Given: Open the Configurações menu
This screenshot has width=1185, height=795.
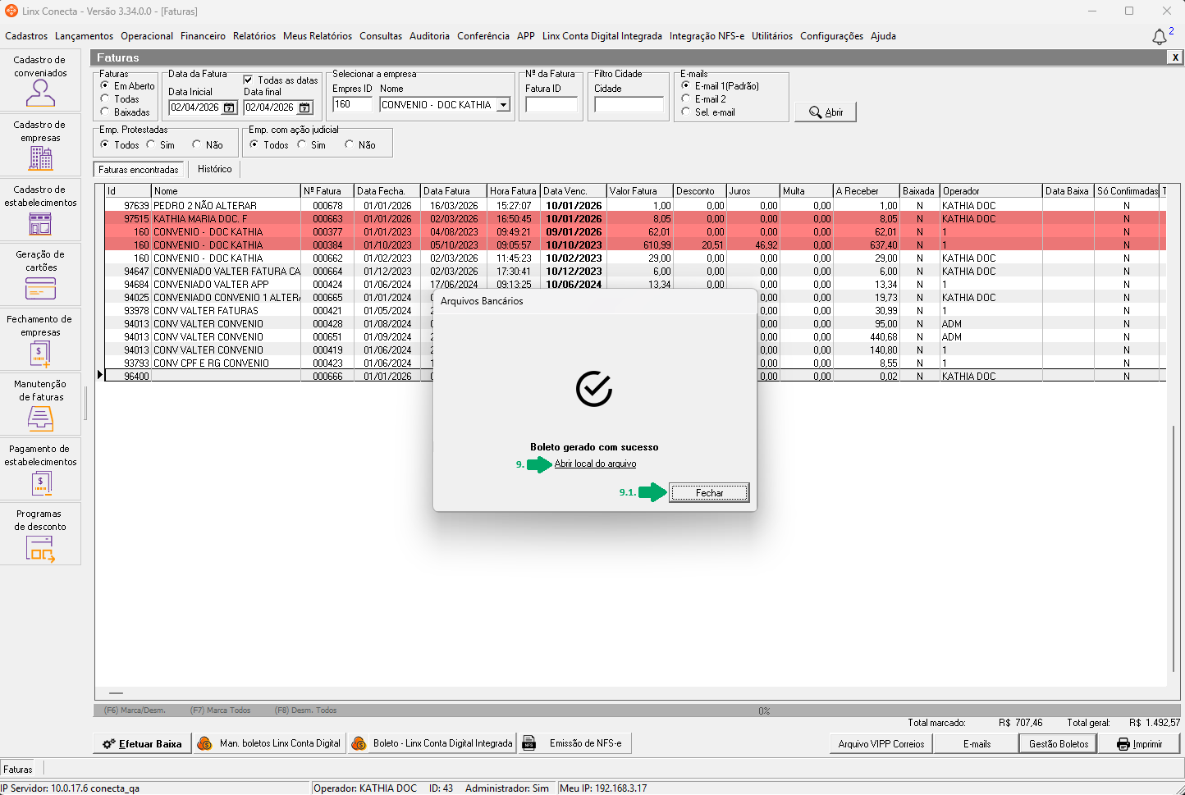Looking at the screenshot, I should (831, 36).
